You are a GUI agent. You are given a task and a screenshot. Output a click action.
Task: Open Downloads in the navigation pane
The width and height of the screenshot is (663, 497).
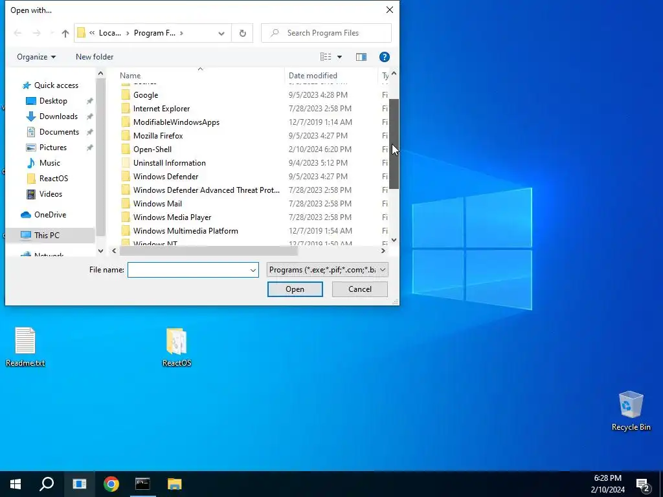[x=58, y=116]
